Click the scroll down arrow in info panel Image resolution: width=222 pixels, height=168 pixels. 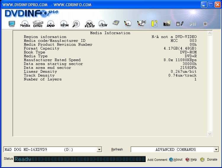210,134
